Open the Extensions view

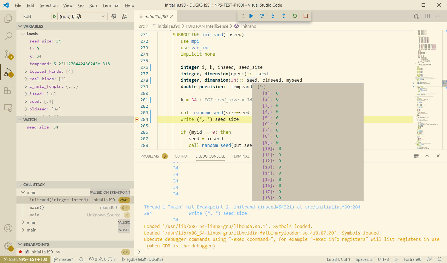pyautogui.click(x=8, y=90)
